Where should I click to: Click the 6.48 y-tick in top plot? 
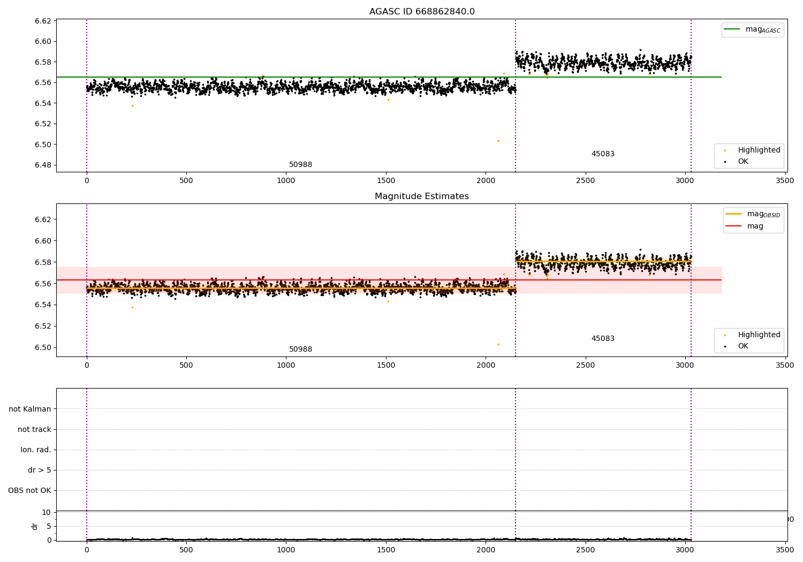(x=42, y=165)
